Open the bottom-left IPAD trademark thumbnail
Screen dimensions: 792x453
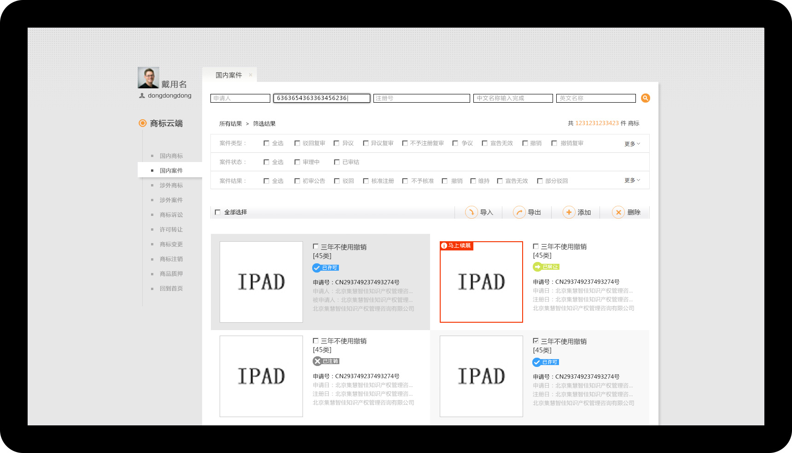pos(261,376)
